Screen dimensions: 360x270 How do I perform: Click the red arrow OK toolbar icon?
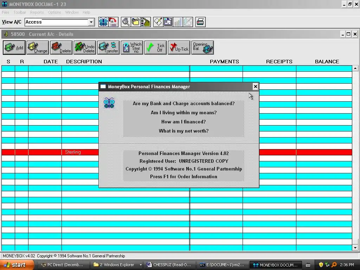(x=113, y=22)
